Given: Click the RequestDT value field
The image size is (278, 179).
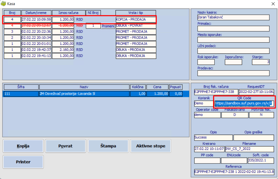Looking at the screenshot, I should 256,92.
